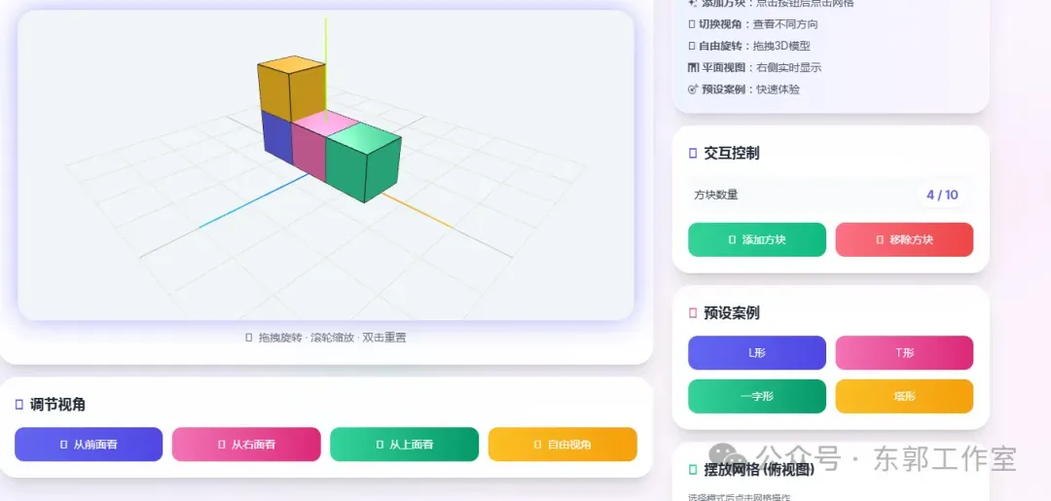This screenshot has width=1051, height=501.
Task: Choose the 塔形 preset
Action: click(x=904, y=397)
